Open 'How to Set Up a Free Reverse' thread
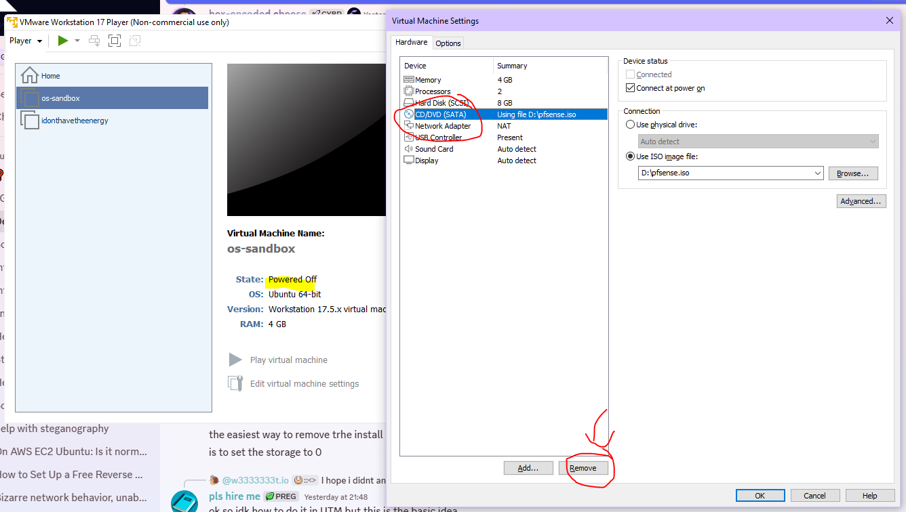 71,474
